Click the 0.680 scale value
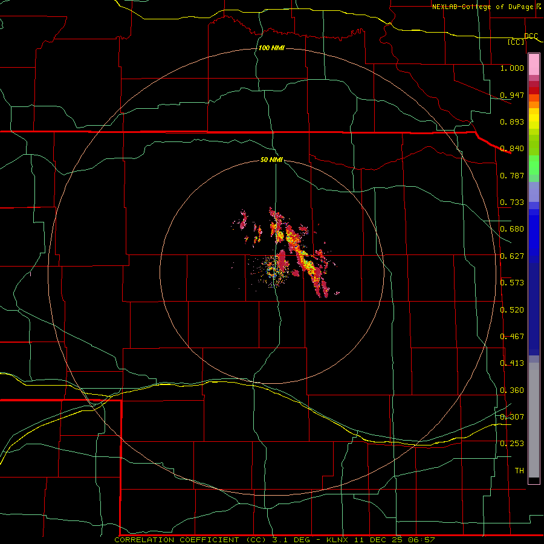This screenshot has height=544, width=544. [512, 229]
